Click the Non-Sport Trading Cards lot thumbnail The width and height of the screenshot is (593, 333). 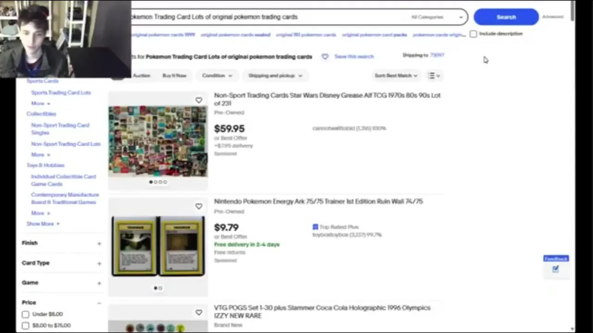coord(158,141)
